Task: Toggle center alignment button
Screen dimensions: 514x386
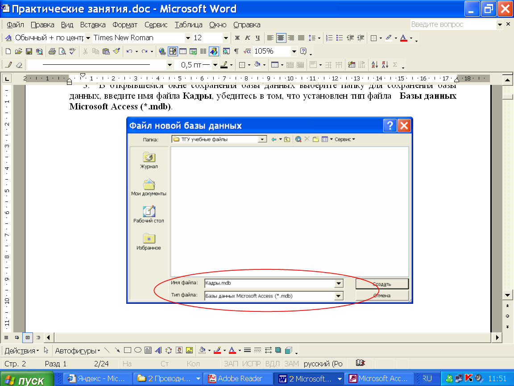Action: (281, 38)
